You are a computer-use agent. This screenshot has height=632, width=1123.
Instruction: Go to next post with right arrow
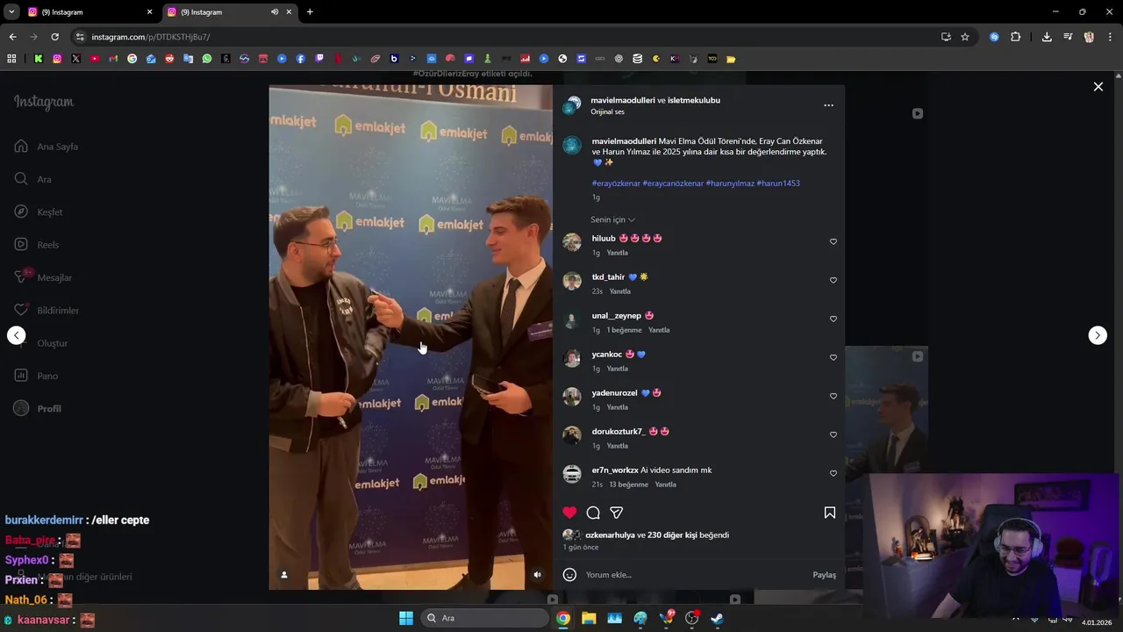[1098, 335]
